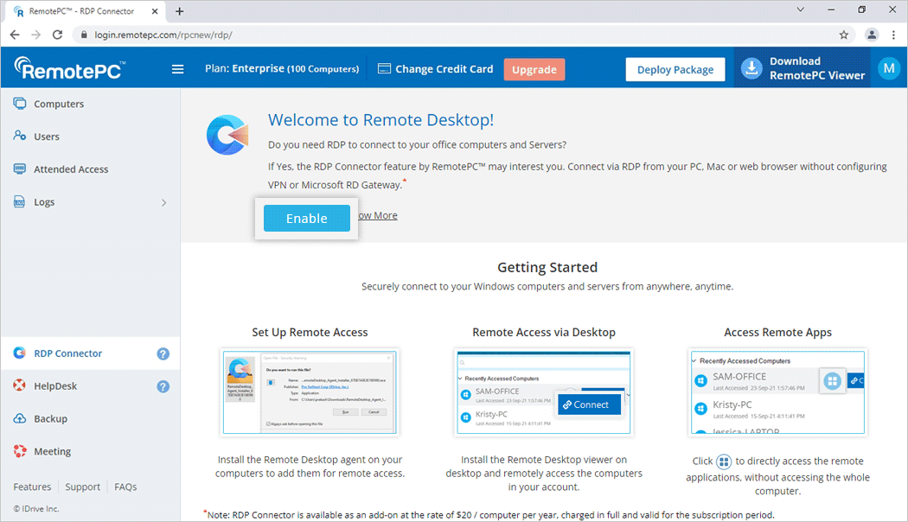Click HelpDesk help question icon
Image resolution: width=908 pixels, height=522 pixels.
click(x=163, y=386)
